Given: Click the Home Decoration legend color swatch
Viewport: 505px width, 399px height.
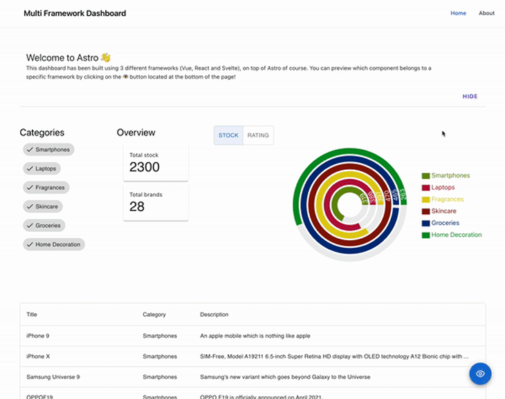Looking at the screenshot, I should click(x=425, y=235).
